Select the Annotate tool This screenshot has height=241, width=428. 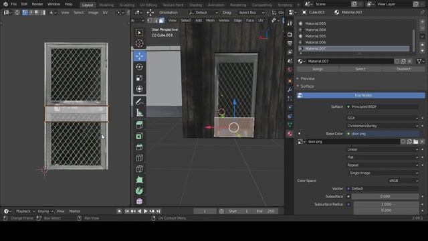pos(139,102)
